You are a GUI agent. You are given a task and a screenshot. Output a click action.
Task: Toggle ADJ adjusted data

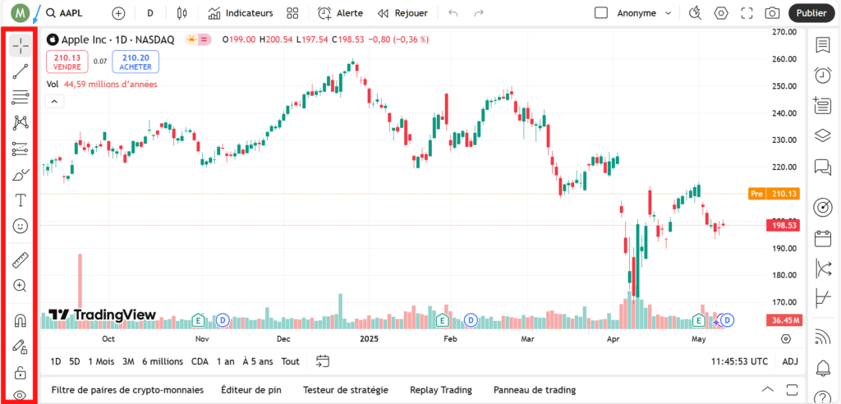790,361
